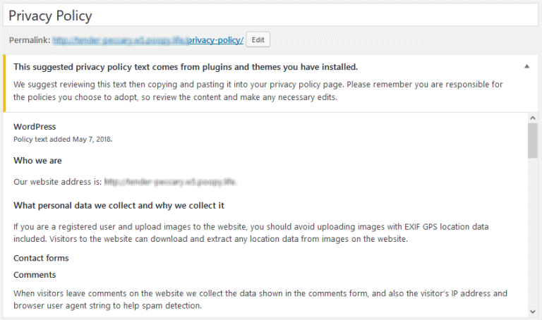
Task: Click 'What personal data we collect' heading
Action: click(119, 205)
